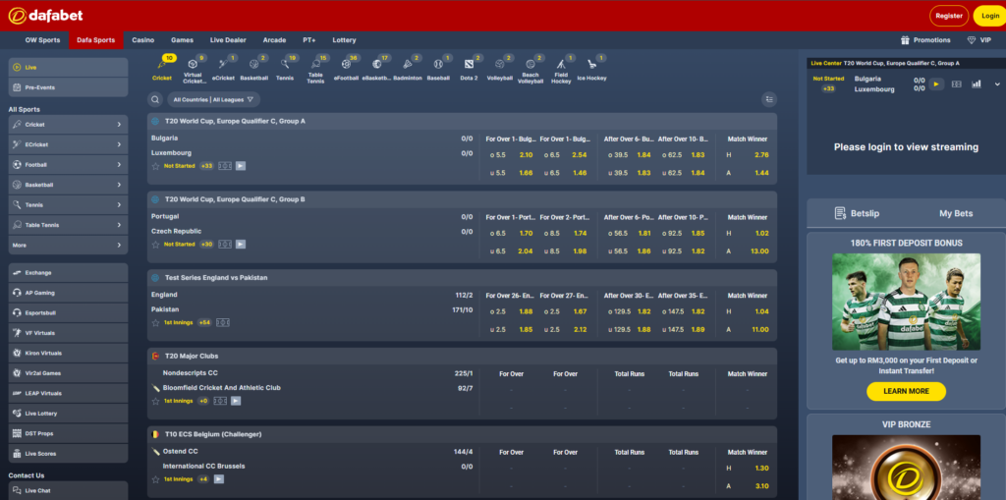
Task: Choose the Baseball icon
Action: tap(438, 70)
